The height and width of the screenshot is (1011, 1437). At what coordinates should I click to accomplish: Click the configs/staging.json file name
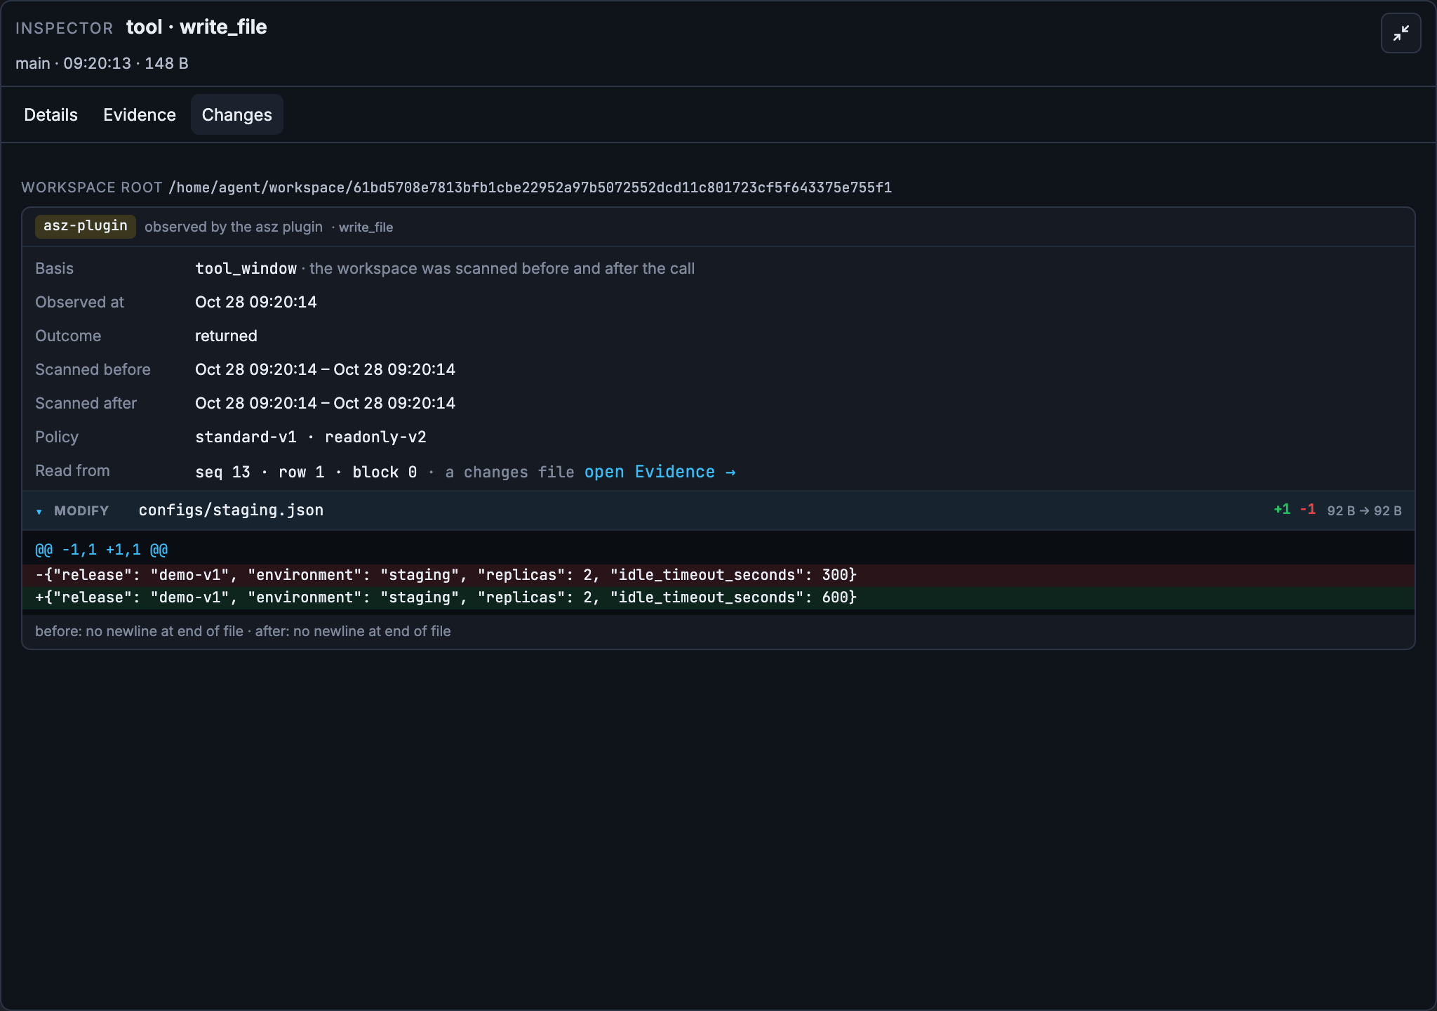point(231,510)
